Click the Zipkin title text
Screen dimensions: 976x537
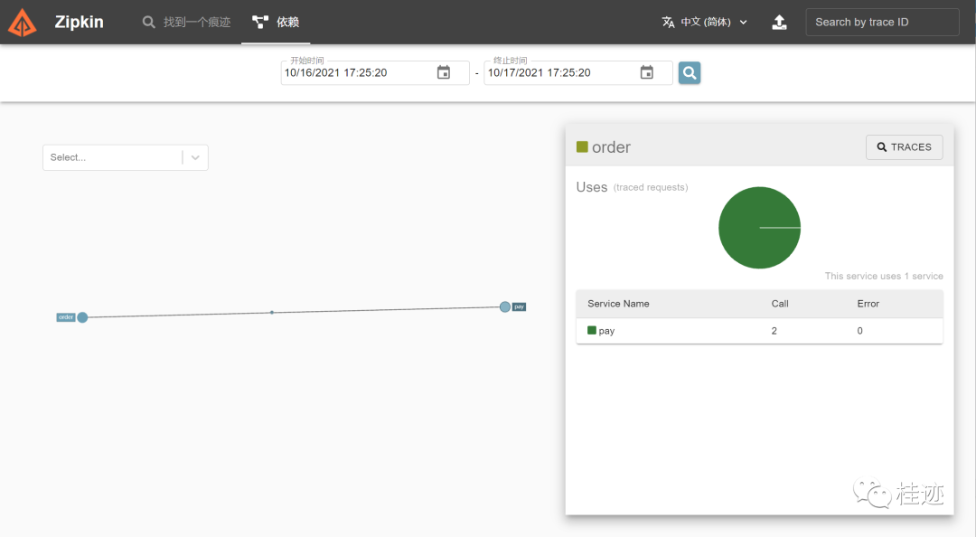(79, 22)
